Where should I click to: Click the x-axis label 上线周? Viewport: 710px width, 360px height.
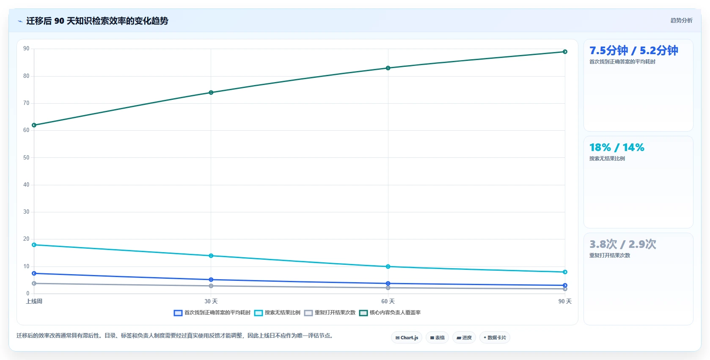point(34,301)
